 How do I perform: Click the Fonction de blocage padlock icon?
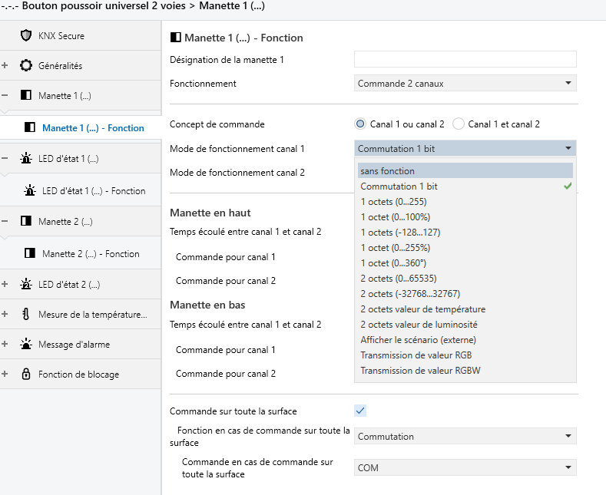click(26, 375)
